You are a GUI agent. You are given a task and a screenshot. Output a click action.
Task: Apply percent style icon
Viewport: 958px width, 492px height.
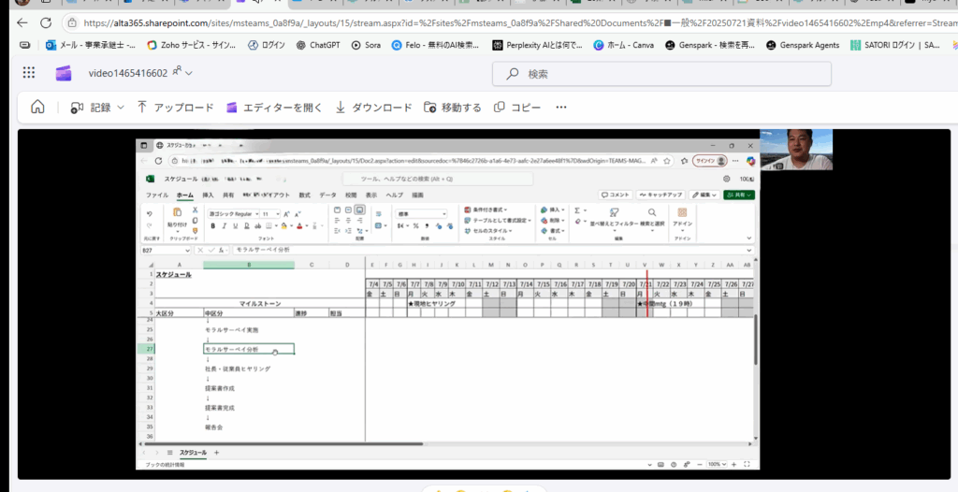pyautogui.click(x=415, y=226)
